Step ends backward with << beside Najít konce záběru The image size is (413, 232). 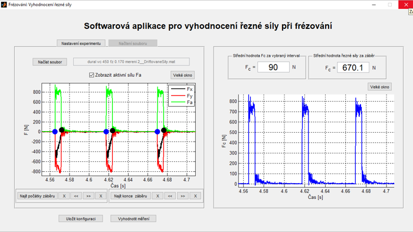coord(170,196)
